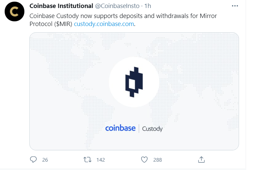
Task: Open the custody.coinbase.com link
Action: (x=104, y=24)
